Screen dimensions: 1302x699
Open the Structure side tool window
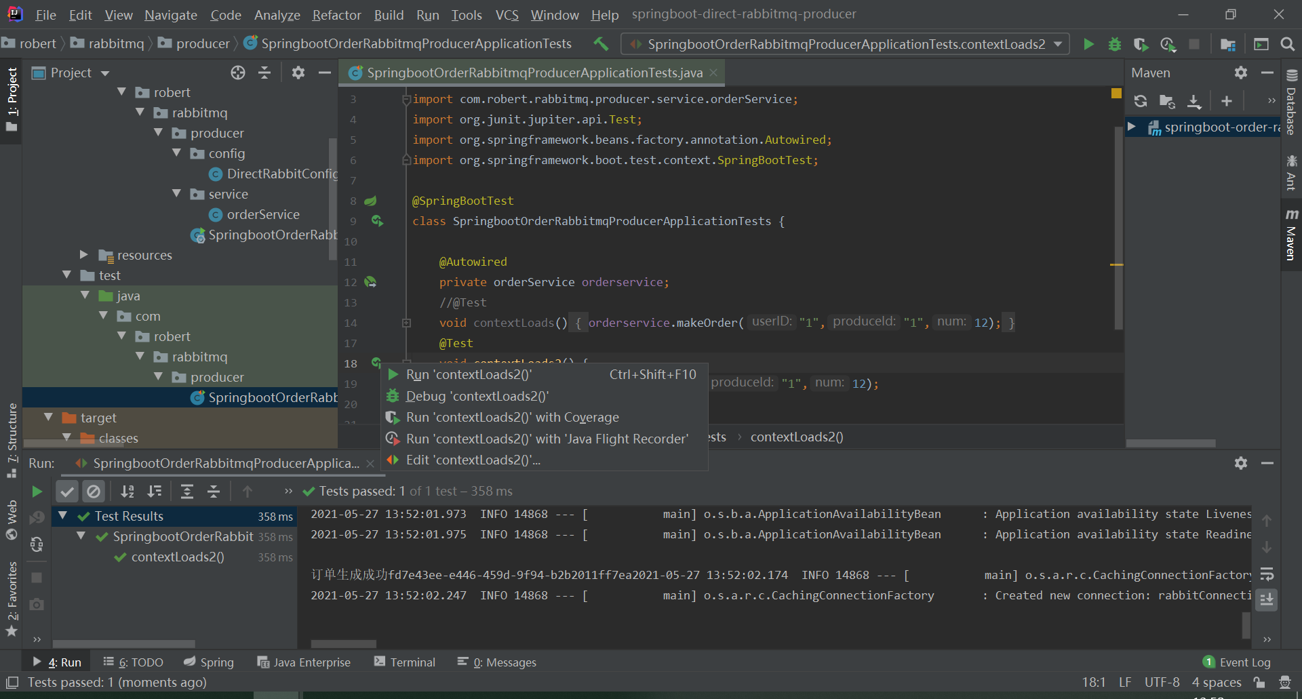[x=12, y=440]
